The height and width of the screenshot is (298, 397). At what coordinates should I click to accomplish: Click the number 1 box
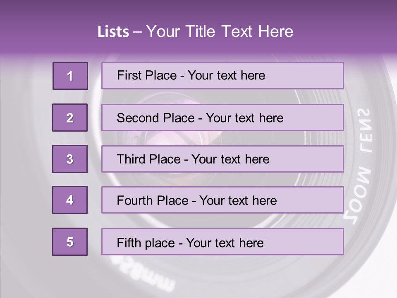click(x=70, y=76)
